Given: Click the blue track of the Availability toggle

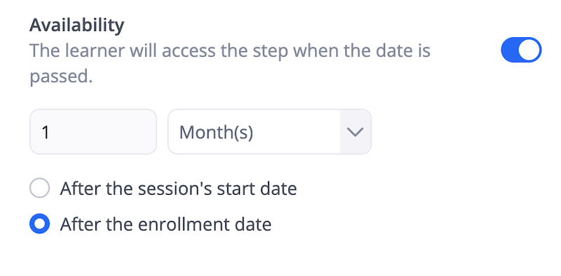Looking at the screenshot, I should [x=510, y=50].
